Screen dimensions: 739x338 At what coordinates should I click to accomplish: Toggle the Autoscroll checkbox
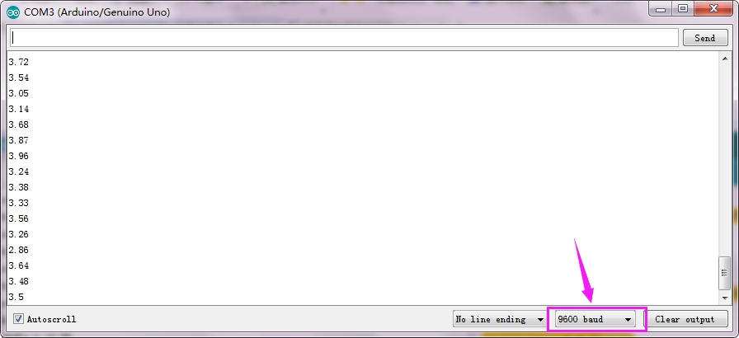18,319
